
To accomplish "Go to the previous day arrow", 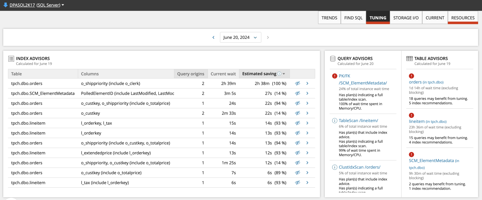I will point(213,37).
